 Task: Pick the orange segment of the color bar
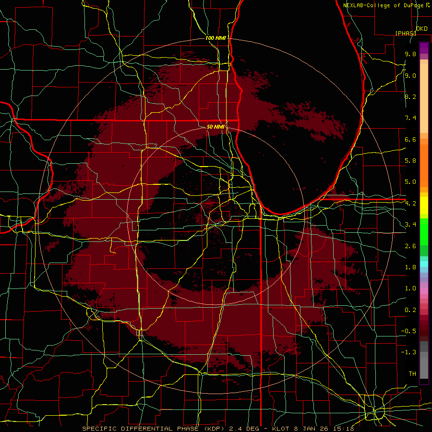424,165
